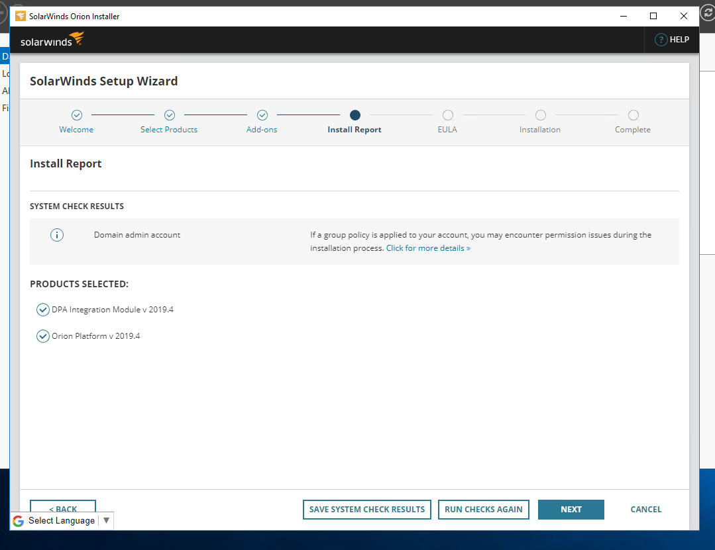This screenshot has height=550, width=715.
Task: Click the Domain admin account text
Action: 137,235
